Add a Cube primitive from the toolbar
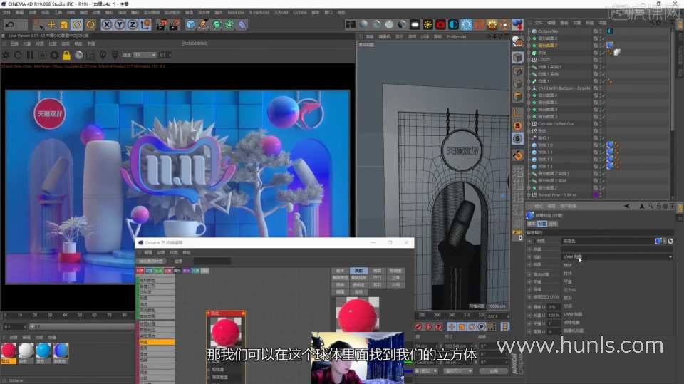Screen dimensions: 684x384 [x=191, y=25]
